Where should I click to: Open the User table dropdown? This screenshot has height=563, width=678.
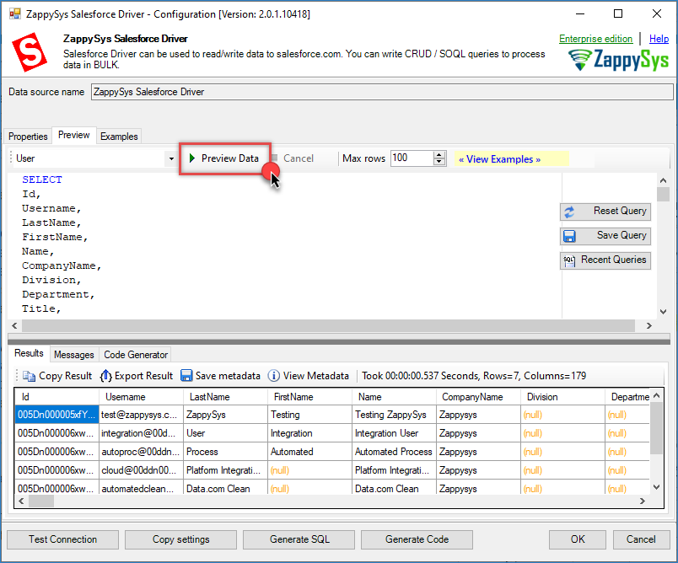(x=171, y=158)
